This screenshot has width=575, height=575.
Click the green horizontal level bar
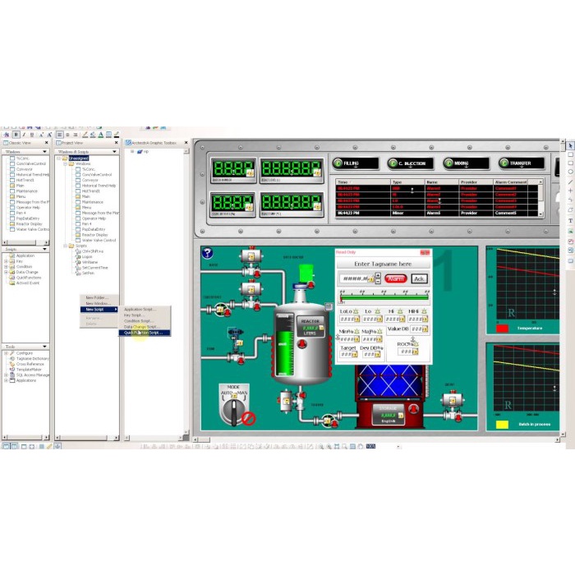pyautogui.click(x=384, y=298)
